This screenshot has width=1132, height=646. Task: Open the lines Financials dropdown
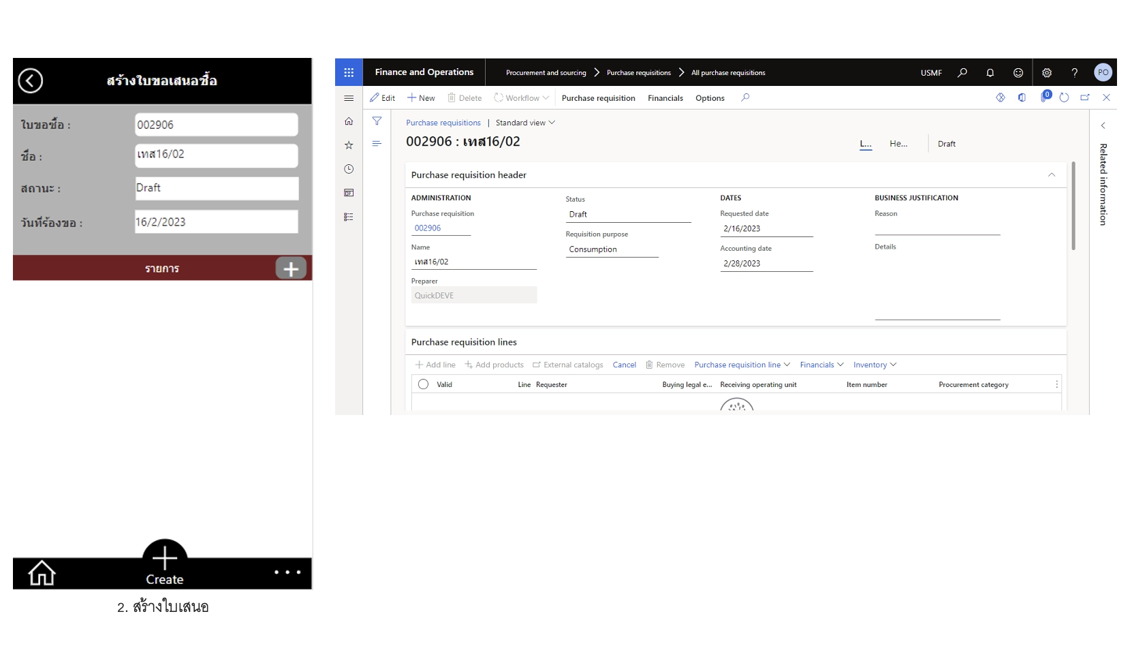[821, 365]
